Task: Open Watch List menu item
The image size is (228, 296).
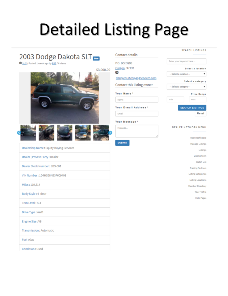Action: pyautogui.click(x=201, y=162)
